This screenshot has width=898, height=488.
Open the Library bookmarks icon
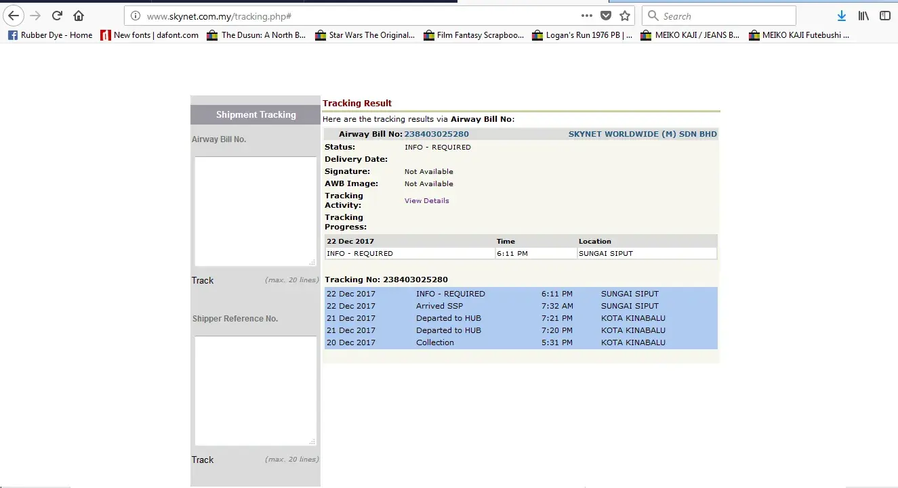pos(863,16)
